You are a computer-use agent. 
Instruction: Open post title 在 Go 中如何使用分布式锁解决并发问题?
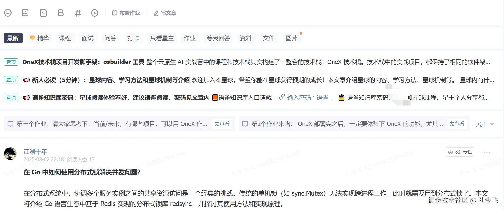[82, 172]
